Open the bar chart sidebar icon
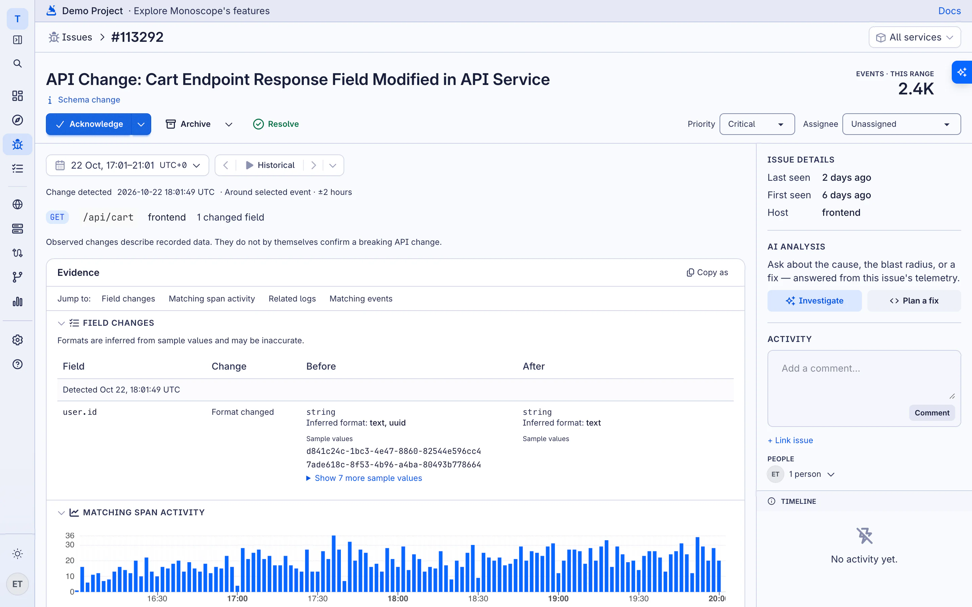 pyautogui.click(x=17, y=301)
